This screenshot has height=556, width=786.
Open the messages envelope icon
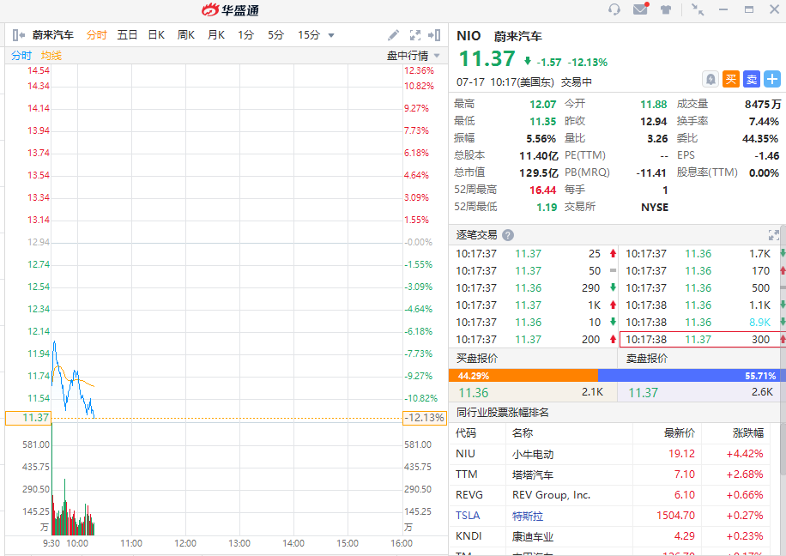click(640, 9)
